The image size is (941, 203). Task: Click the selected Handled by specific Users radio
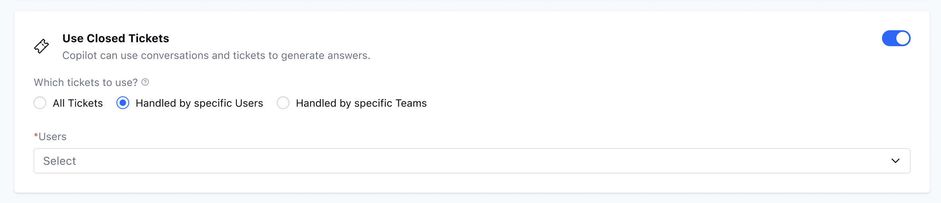pyautogui.click(x=123, y=103)
